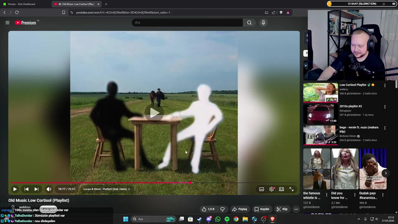Open Spotify from the taskbar
The height and width of the screenshot is (224, 398).
[x=227, y=219]
